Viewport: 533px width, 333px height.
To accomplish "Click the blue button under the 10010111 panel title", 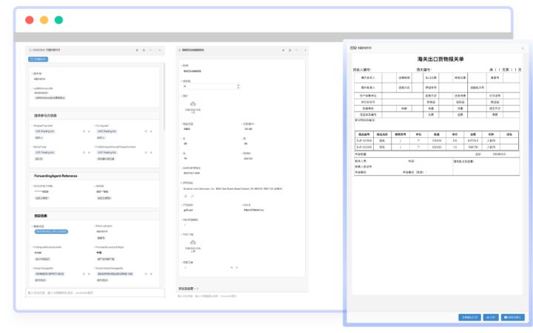I will pyautogui.click(x=38, y=59).
